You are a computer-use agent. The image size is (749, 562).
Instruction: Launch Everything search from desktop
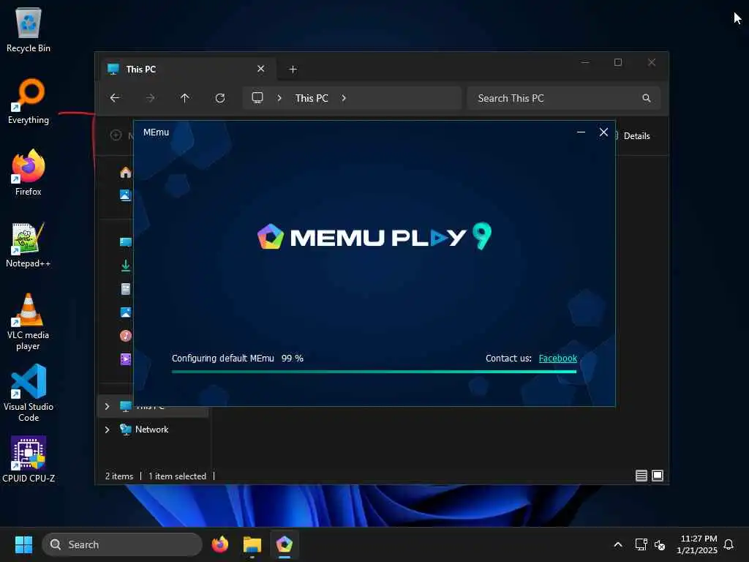tap(29, 101)
